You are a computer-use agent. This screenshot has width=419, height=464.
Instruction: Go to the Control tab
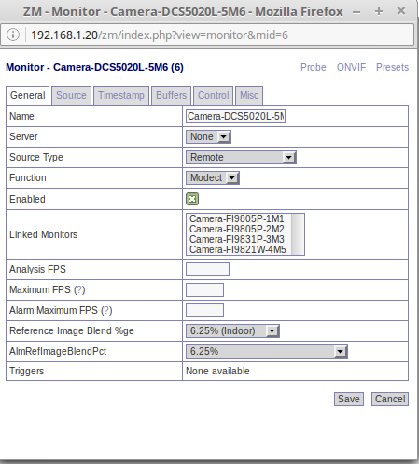tap(214, 95)
